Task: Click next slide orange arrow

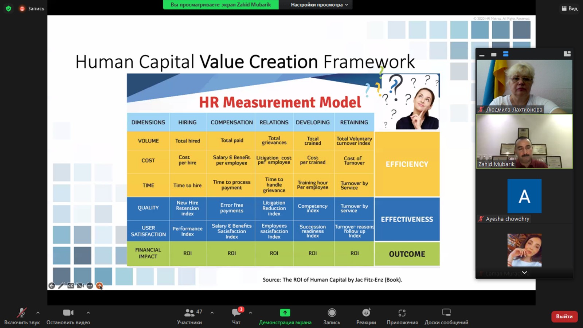Action: point(99,286)
